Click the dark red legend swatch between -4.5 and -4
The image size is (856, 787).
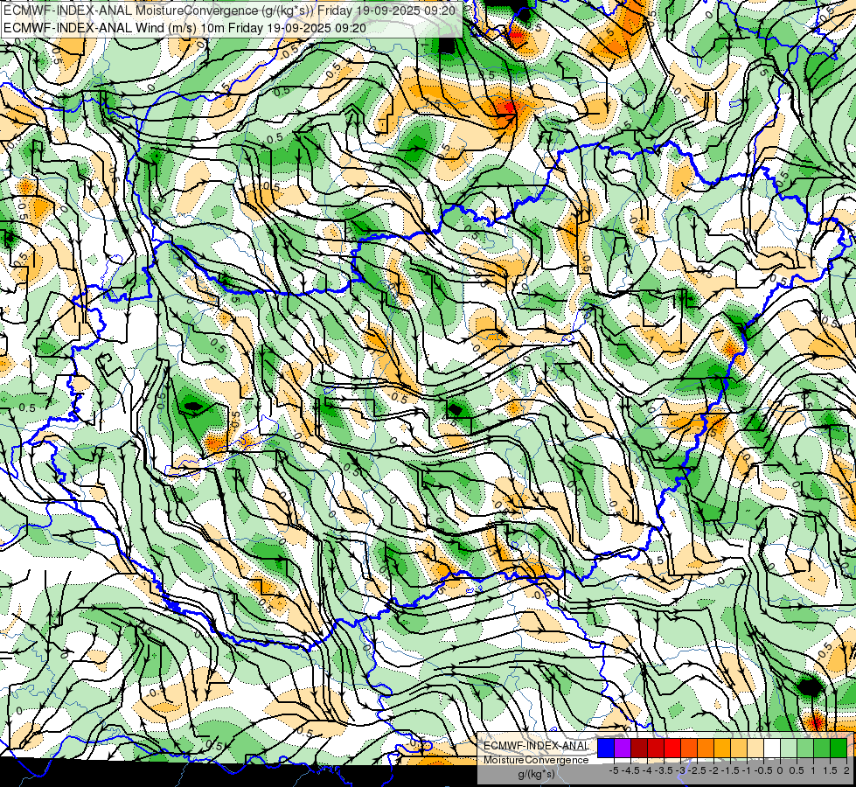[639, 748]
